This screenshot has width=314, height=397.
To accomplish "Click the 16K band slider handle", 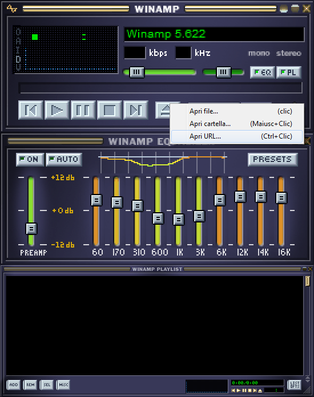I will pos(281,198).
